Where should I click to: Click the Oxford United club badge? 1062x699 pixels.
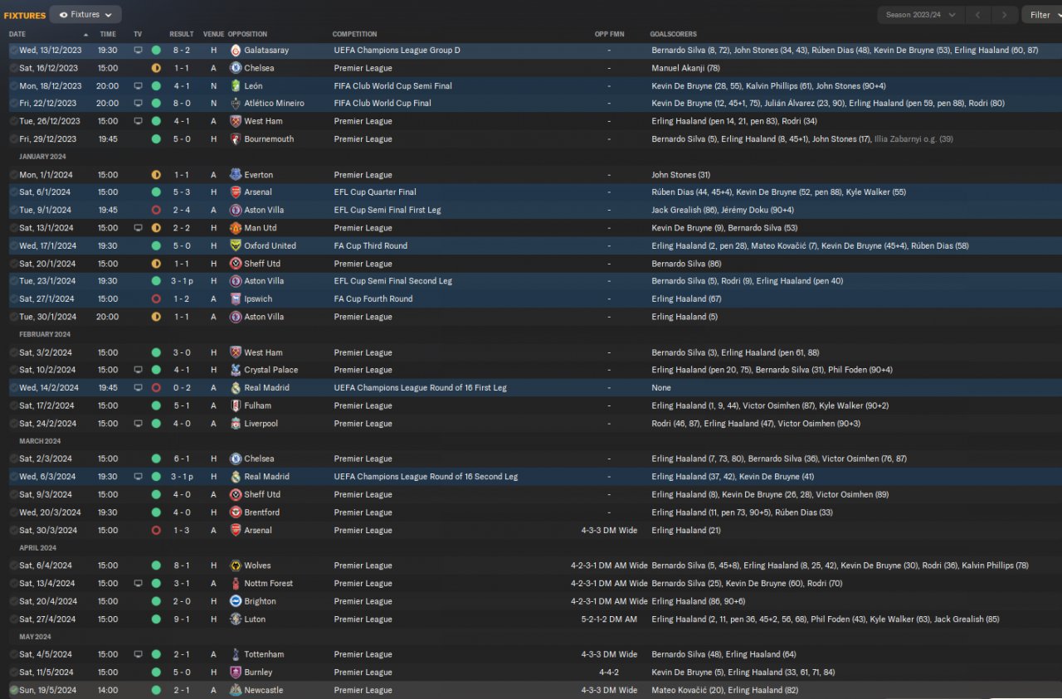click(236, 246)
